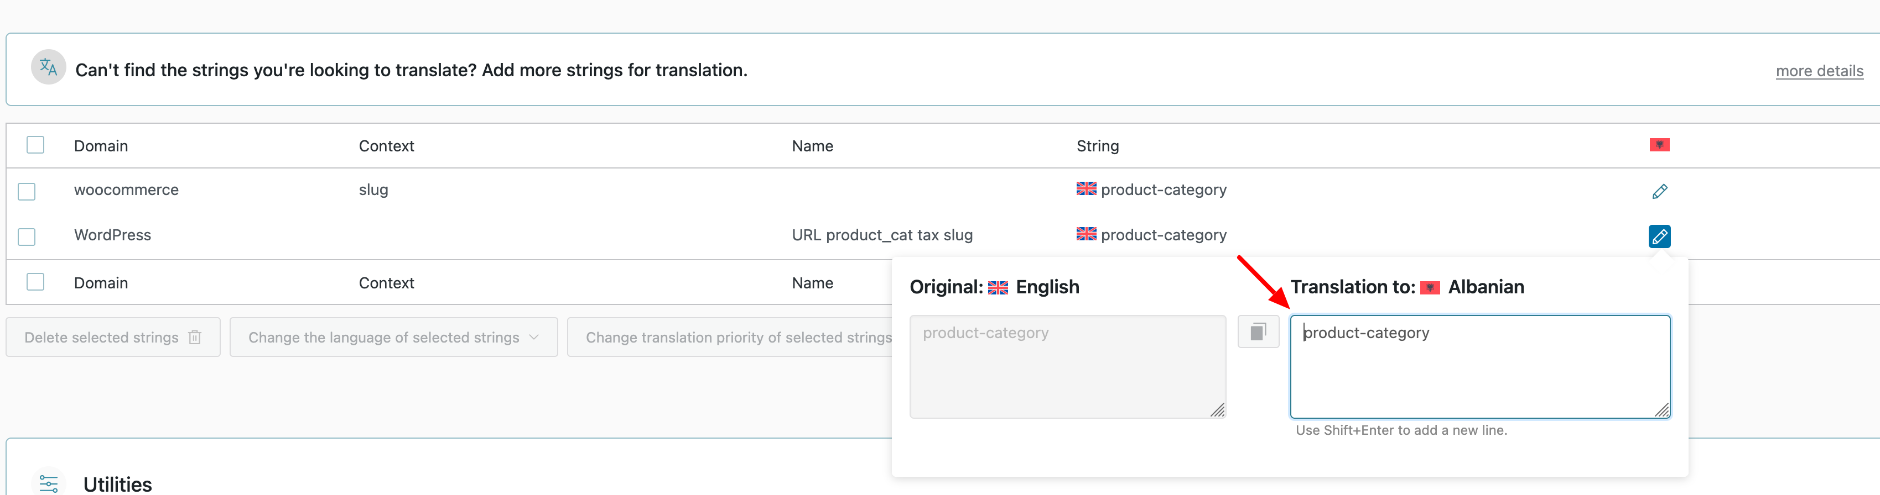Screen dimensions: 1880x495
Task: Open Change the language of selected strings dropdown
Action: [393, 338]
